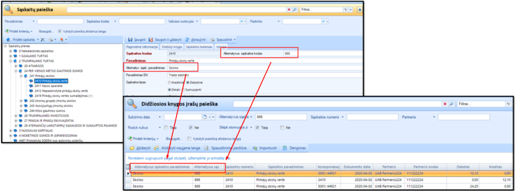
Task: Click the filter funnel icon beside Filtrai in Sąskaitų paieška
Action: point(346,10)
